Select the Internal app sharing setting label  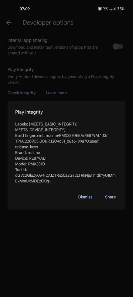(x=27, y=40)
